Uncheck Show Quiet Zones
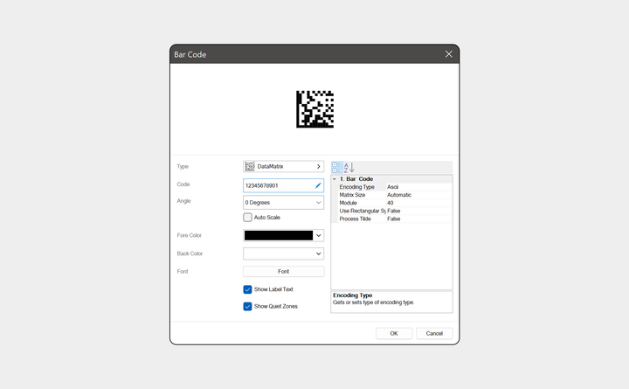 247,306
